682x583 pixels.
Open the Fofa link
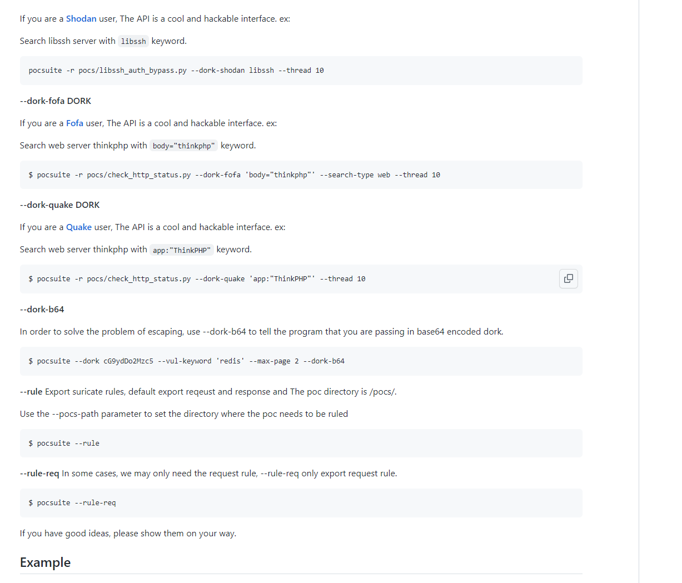pos(74,123)
